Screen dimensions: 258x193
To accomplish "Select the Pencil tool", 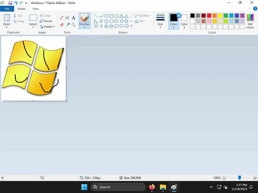I will [x=61, y=18].
